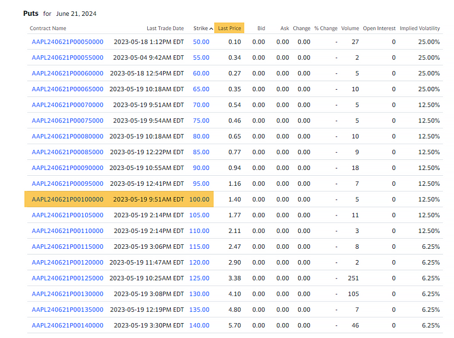Select the trade date 2023-05-04 9:42AM EDT
Viewport: 454px width, 338px height.
(148, 57)
